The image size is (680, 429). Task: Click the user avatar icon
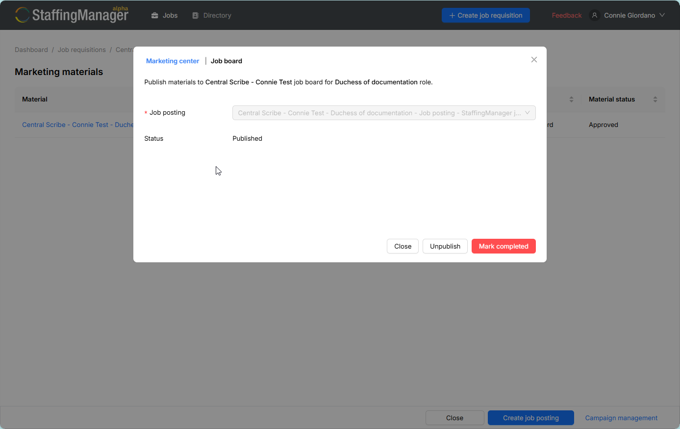pos(595,15)
